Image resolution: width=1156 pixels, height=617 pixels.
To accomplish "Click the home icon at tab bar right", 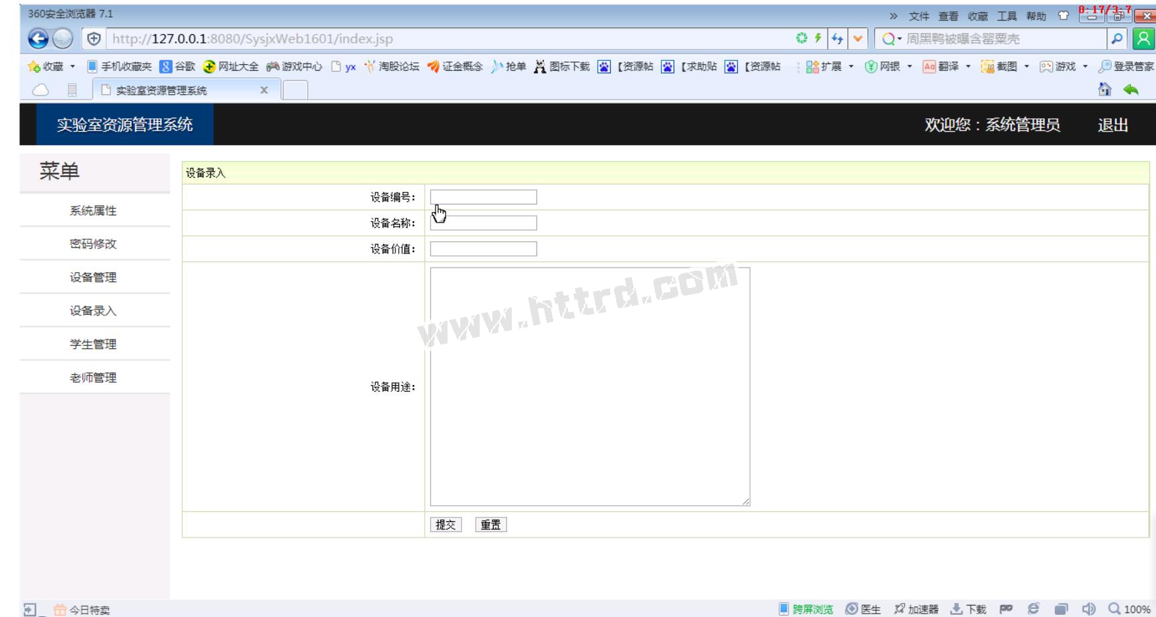I will (1104, 90).
